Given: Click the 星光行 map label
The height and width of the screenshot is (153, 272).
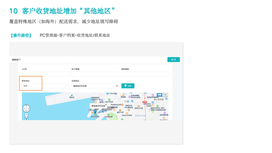Looking at the screenshot, I should 102,102.
